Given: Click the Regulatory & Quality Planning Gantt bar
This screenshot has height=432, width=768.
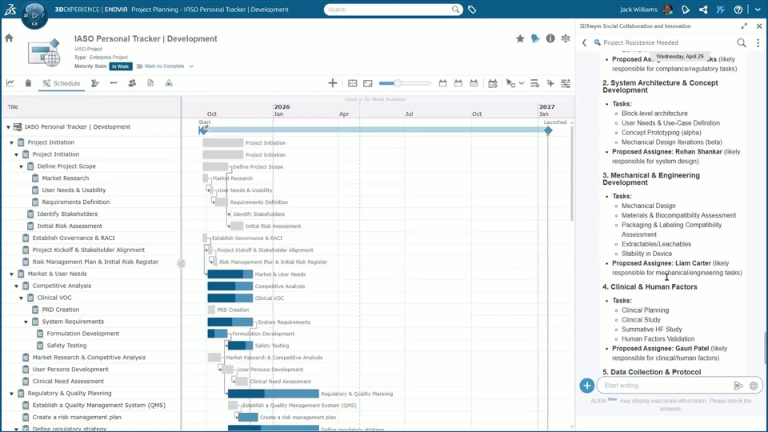Looking at the screenshot, I should (274, 394).
